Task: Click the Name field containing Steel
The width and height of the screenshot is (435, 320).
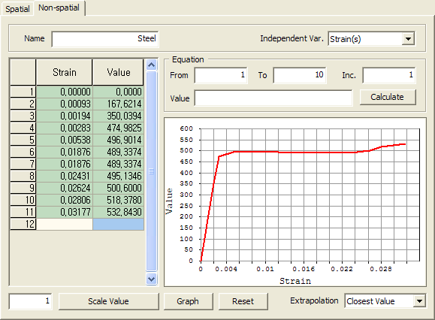Action: (x=105, y=39)
